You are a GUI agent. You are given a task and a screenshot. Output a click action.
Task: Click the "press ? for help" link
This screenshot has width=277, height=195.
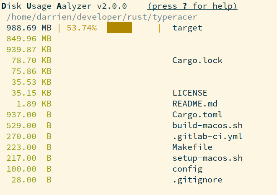tap(192, 6)
